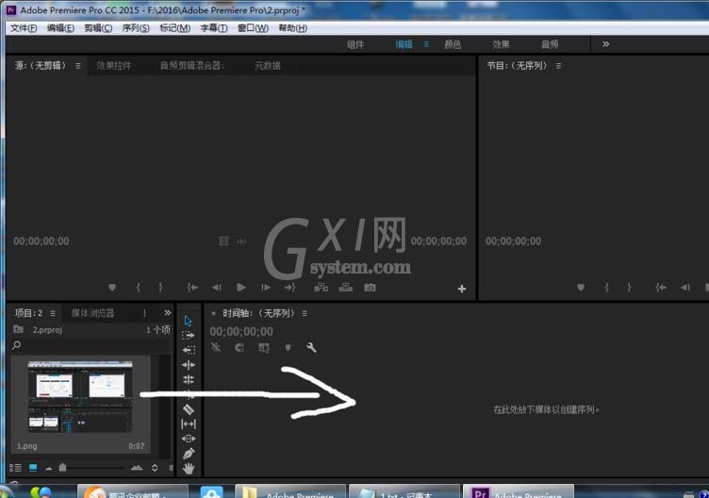This screenshot has width=709, height=498.
Task: Select the Track Select Forward tool
Action: point(189,335)
